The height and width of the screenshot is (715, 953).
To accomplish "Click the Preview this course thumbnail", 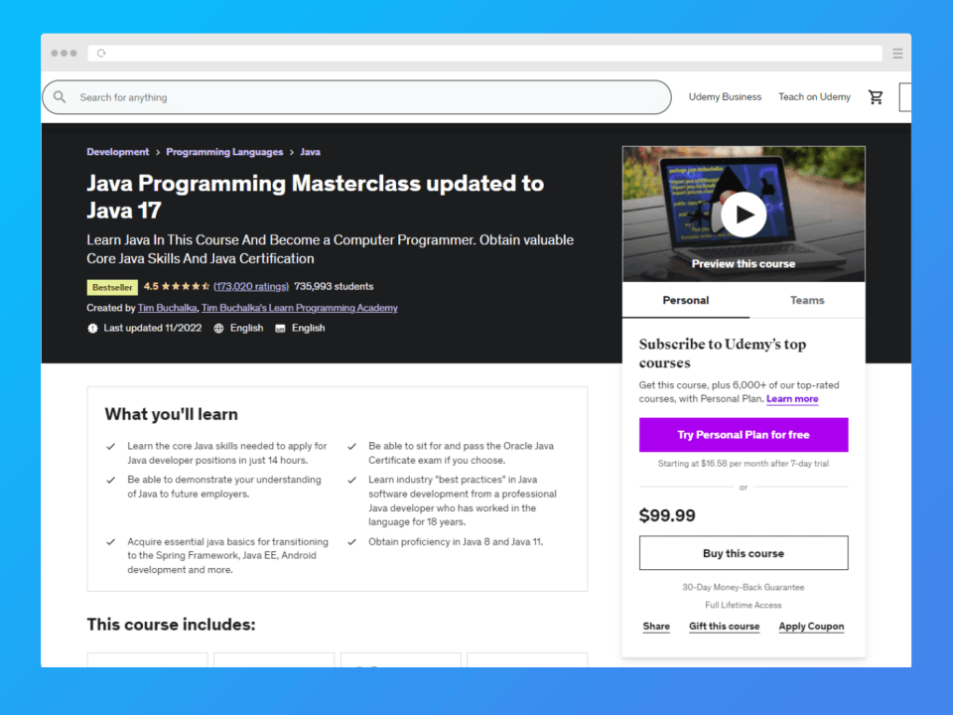I will click(x=744, y=214).
